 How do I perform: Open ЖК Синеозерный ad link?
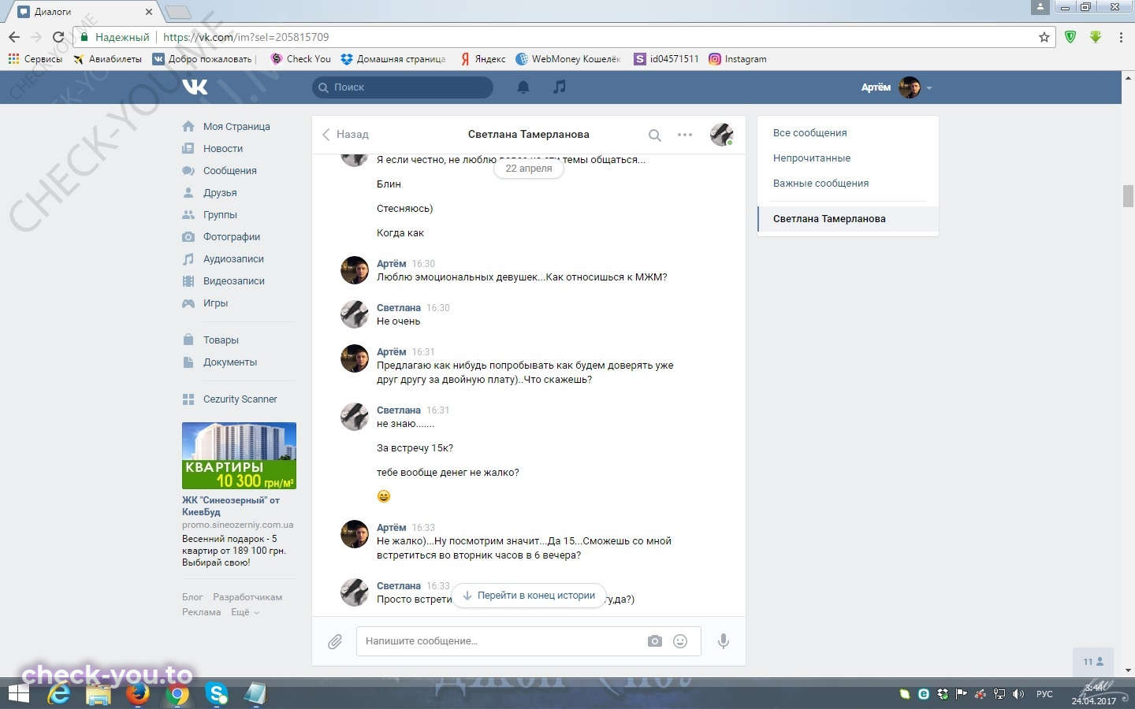click(x=231, y=506)
